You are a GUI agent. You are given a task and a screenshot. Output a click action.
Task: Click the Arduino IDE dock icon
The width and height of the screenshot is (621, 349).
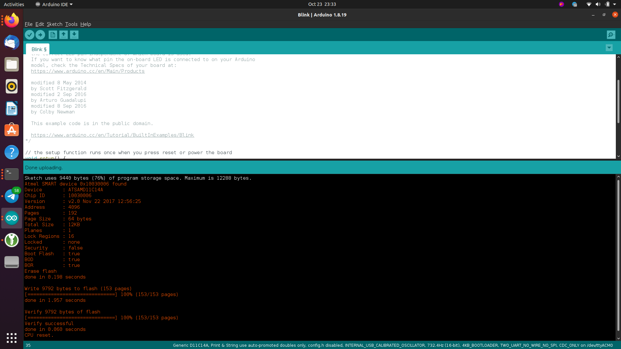pos(12,218)
